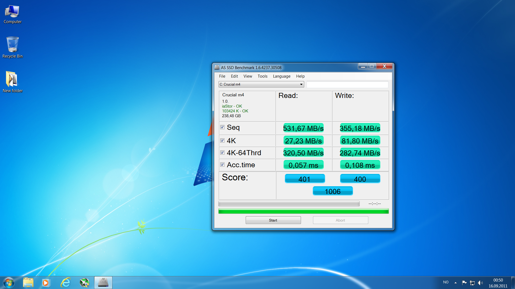Viewport: 515px width, 289px height.
Task: Open the Computer desktop icon
Action: click(x=12, y=15)
